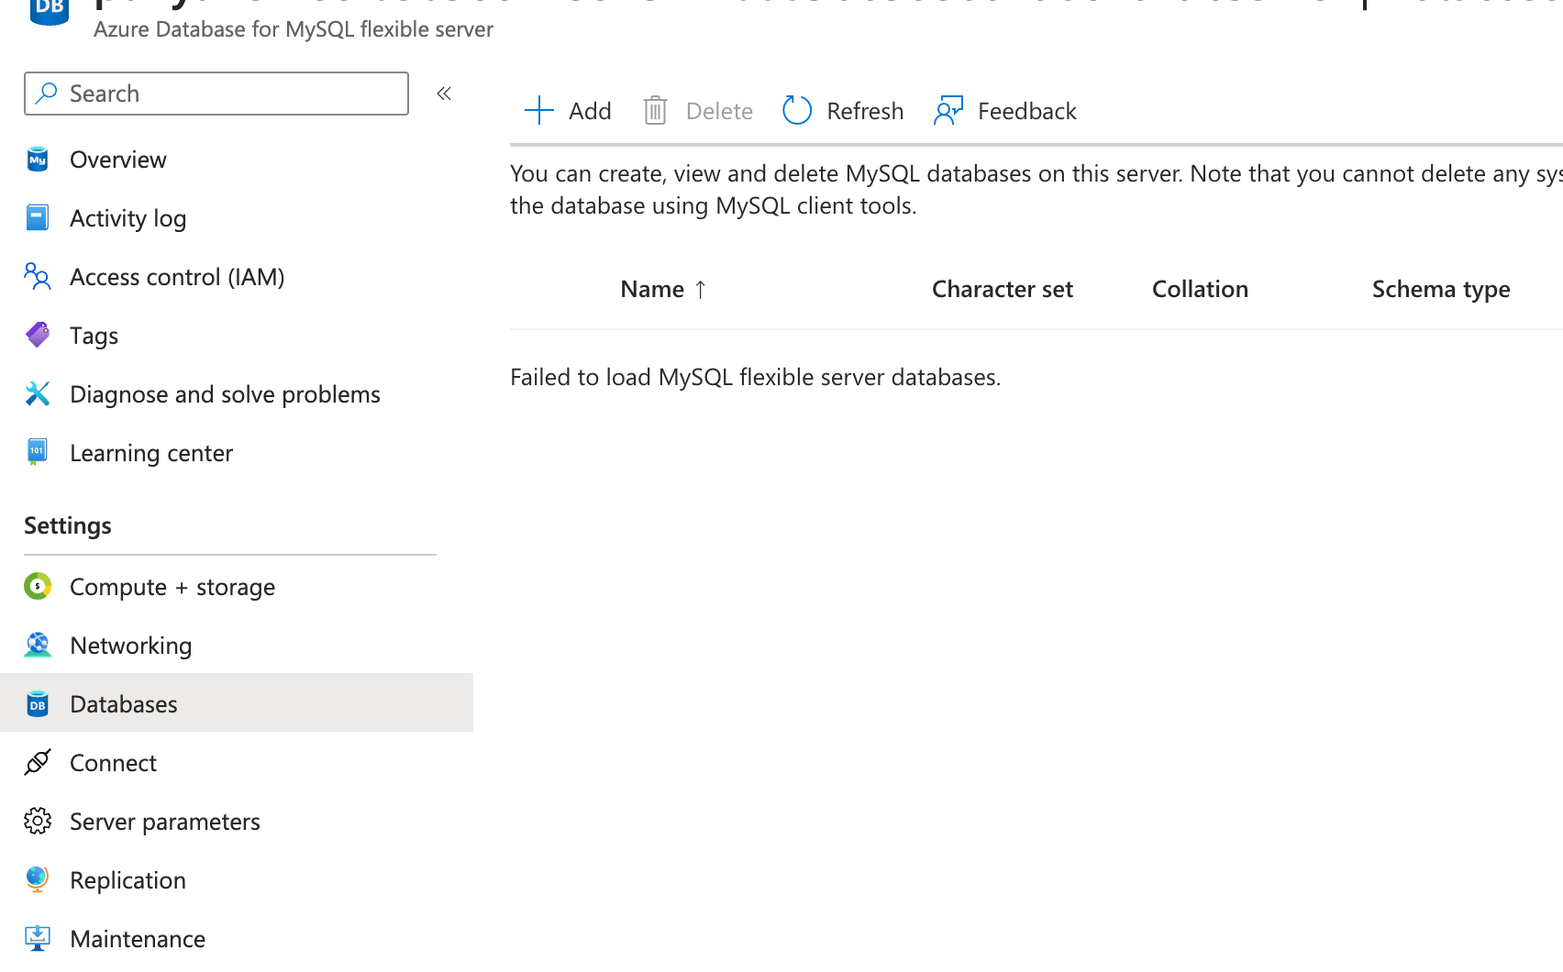Click the Overview MySQL icon

coord(38,160)
